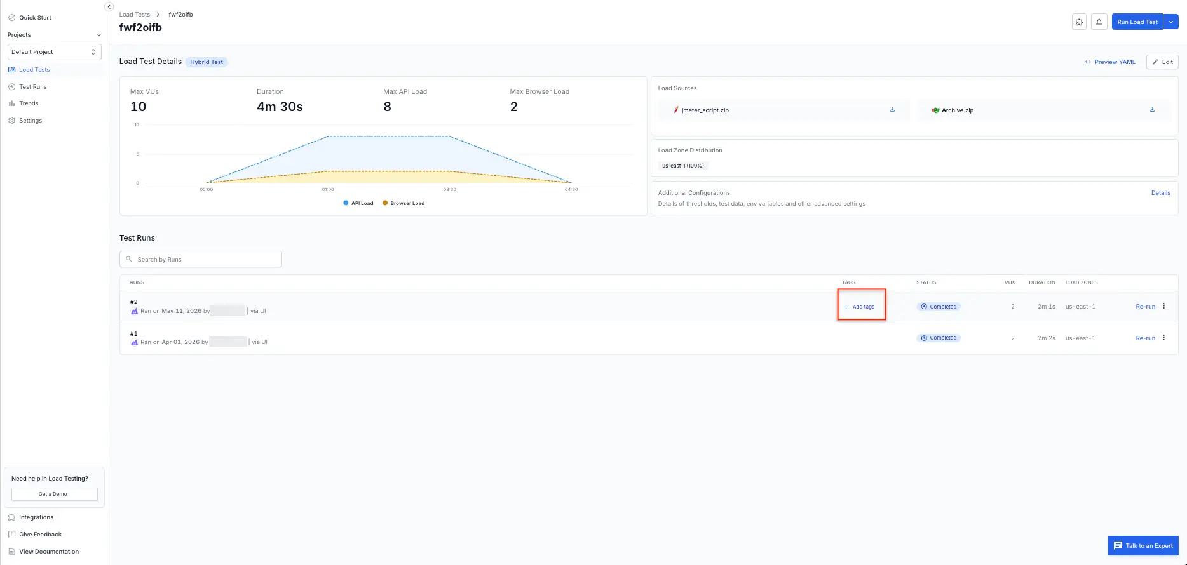This screenshot has width=1187, height=565.
Task: Click the Preview YAML code brackets icon
Action: 1088,62
